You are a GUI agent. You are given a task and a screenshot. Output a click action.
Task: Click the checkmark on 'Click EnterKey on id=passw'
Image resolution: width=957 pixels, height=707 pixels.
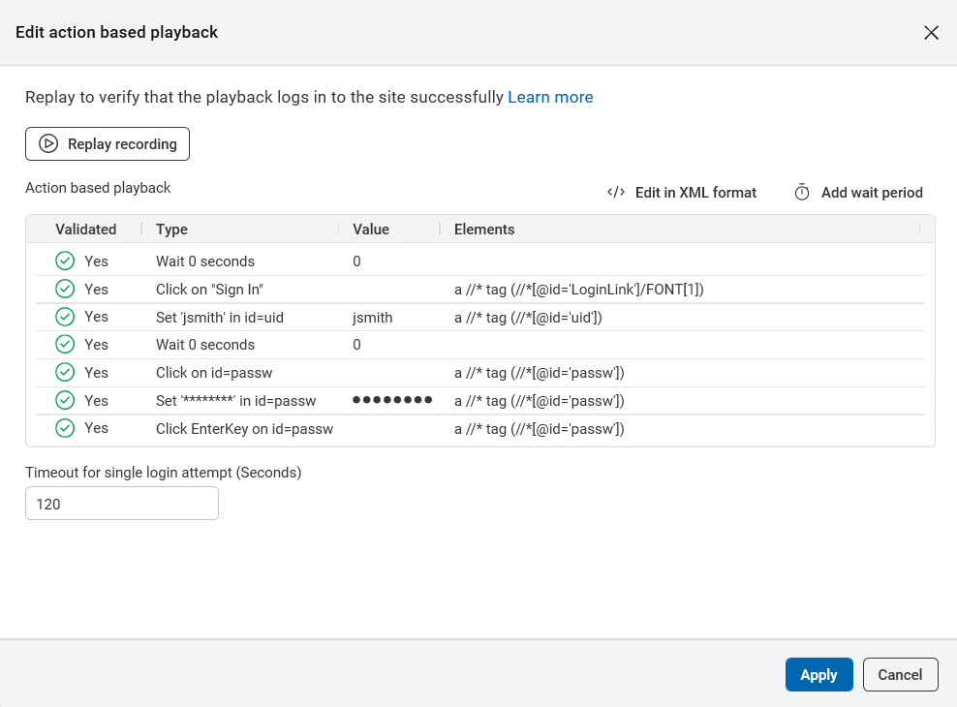click(x=65, y=428)
